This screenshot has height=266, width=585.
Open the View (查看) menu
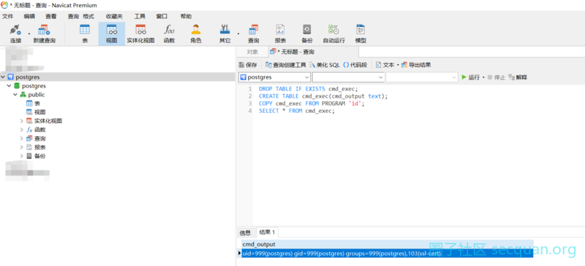[51, 16]
